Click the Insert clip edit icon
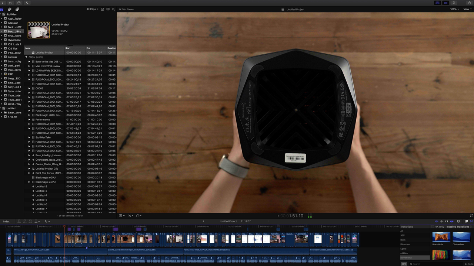 pyautogui.click(x=25, y=221)
